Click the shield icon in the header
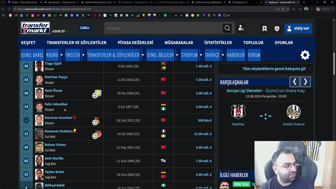The height and width of the screenshot is (189, 336). pos(277,28)
